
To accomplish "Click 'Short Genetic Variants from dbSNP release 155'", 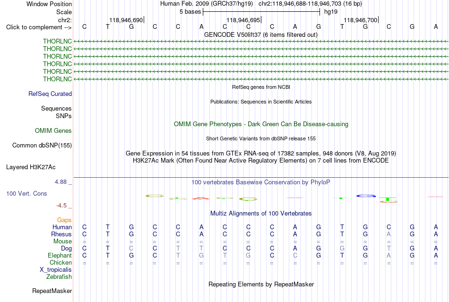I will 261,138.
